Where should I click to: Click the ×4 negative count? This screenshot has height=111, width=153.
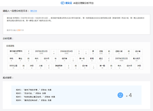129,95
